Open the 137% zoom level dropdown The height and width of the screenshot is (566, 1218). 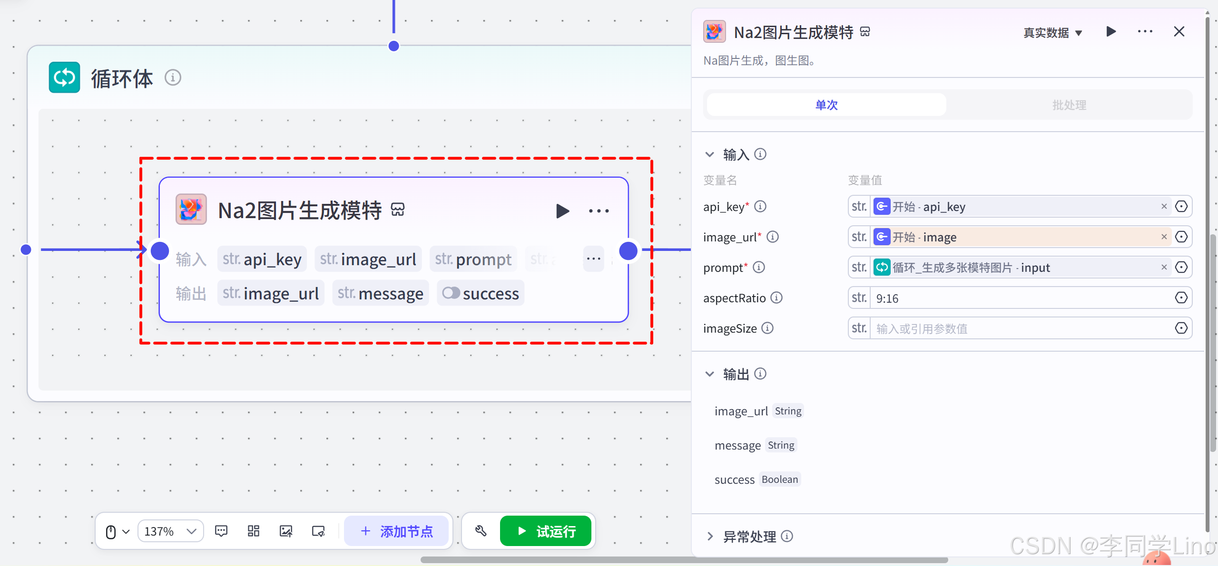(x=170, y=531)
